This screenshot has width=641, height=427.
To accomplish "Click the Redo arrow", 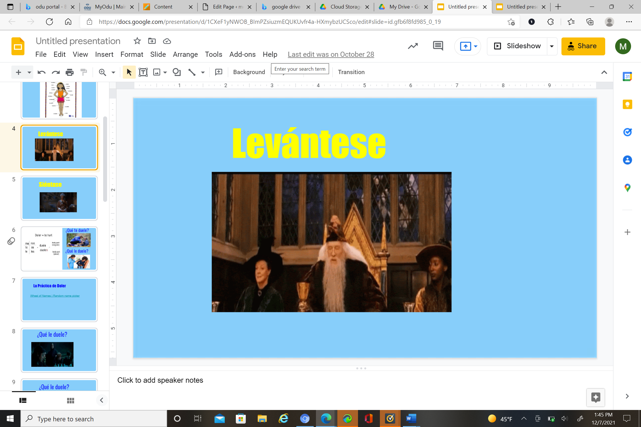I will 56,72.
